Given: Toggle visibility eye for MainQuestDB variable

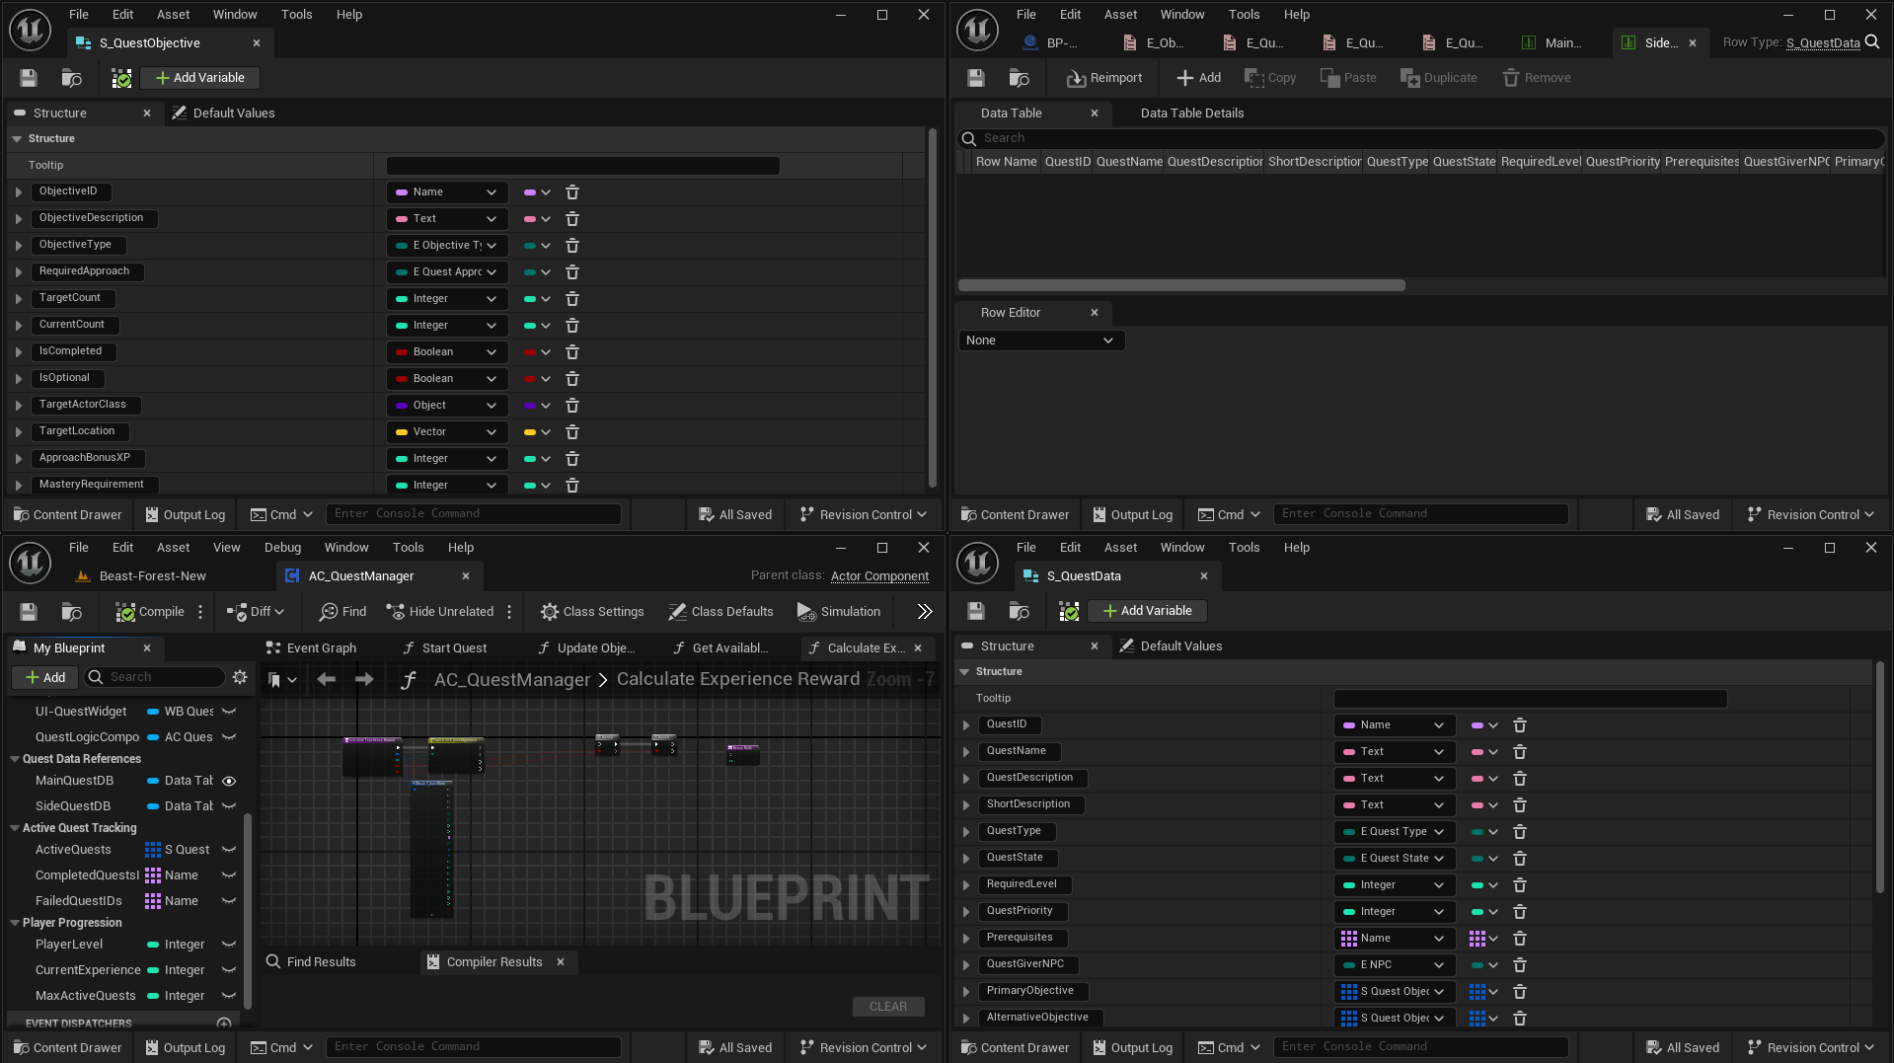Looking at the screenshot, I should tap(229, 781).
